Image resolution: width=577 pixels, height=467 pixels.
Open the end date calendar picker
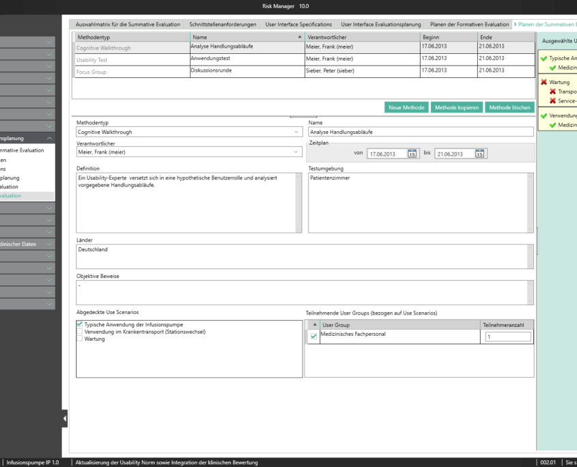480,154
